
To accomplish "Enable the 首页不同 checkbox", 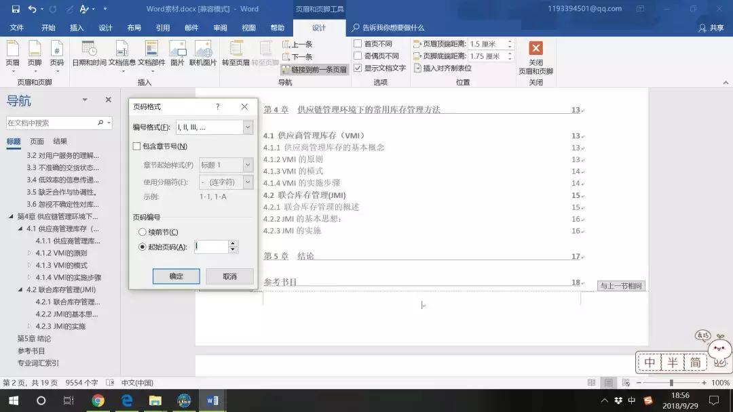I will (358, 43).
